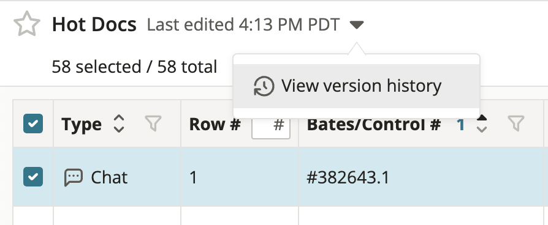This screenshot has height=225, width=548.
Task: Sort by the Type column arrows
Action: [119, 124]
